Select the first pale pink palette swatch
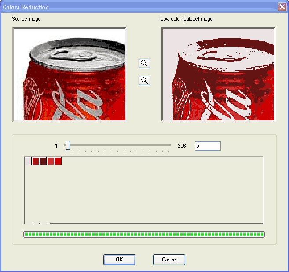 (x=28, y=161)
